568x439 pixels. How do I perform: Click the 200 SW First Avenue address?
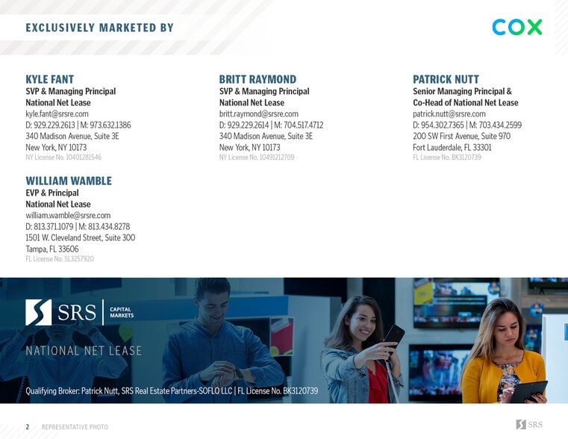point(461,137)
